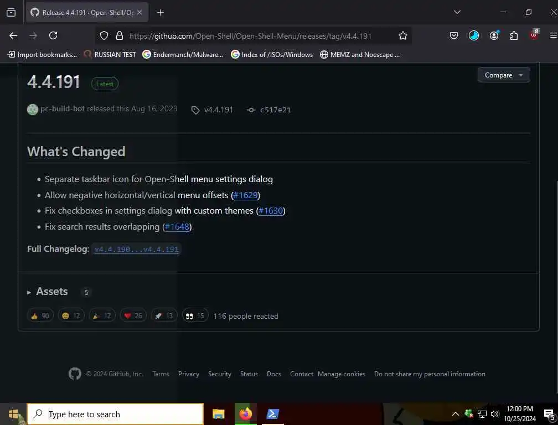Close the Release 4.4.191 tab
Screen dimensions: 558x425
(139, 12)
